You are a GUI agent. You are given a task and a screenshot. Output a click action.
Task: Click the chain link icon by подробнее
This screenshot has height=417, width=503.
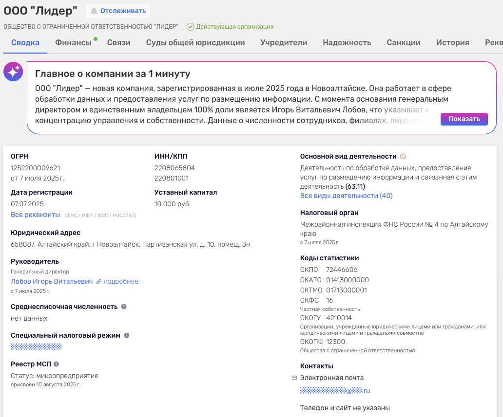click(x=99, y=282)
